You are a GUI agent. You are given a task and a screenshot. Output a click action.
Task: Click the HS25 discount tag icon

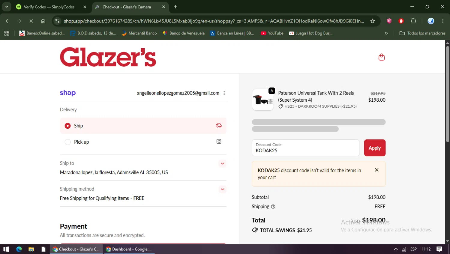click(280, 106)
